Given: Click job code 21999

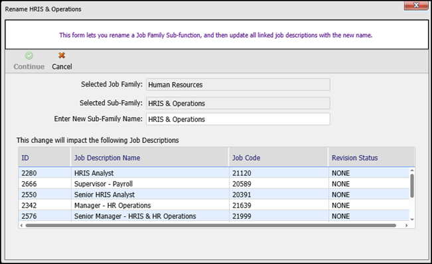Looking at the screenshot, I should pos(242,216).
